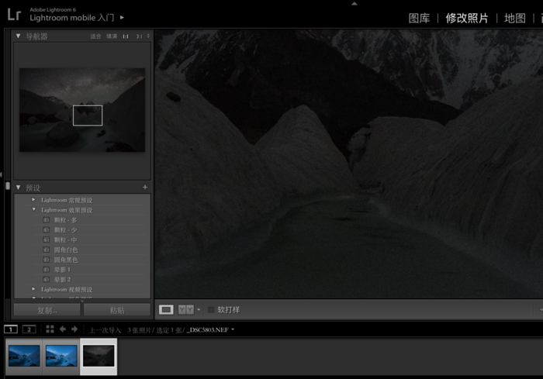543x379 pixels.
Task: Click the before/after YY view icon
Action: point(185,309)
